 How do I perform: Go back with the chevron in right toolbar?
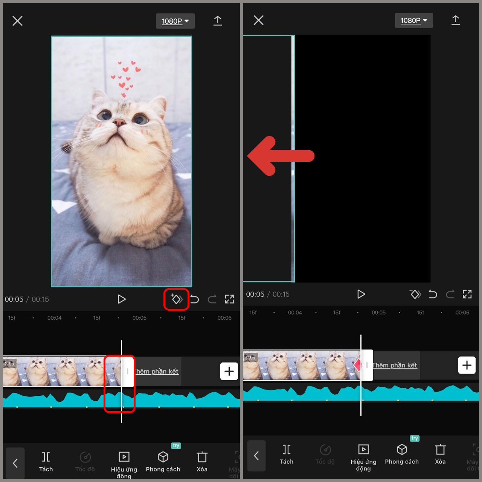256,456
